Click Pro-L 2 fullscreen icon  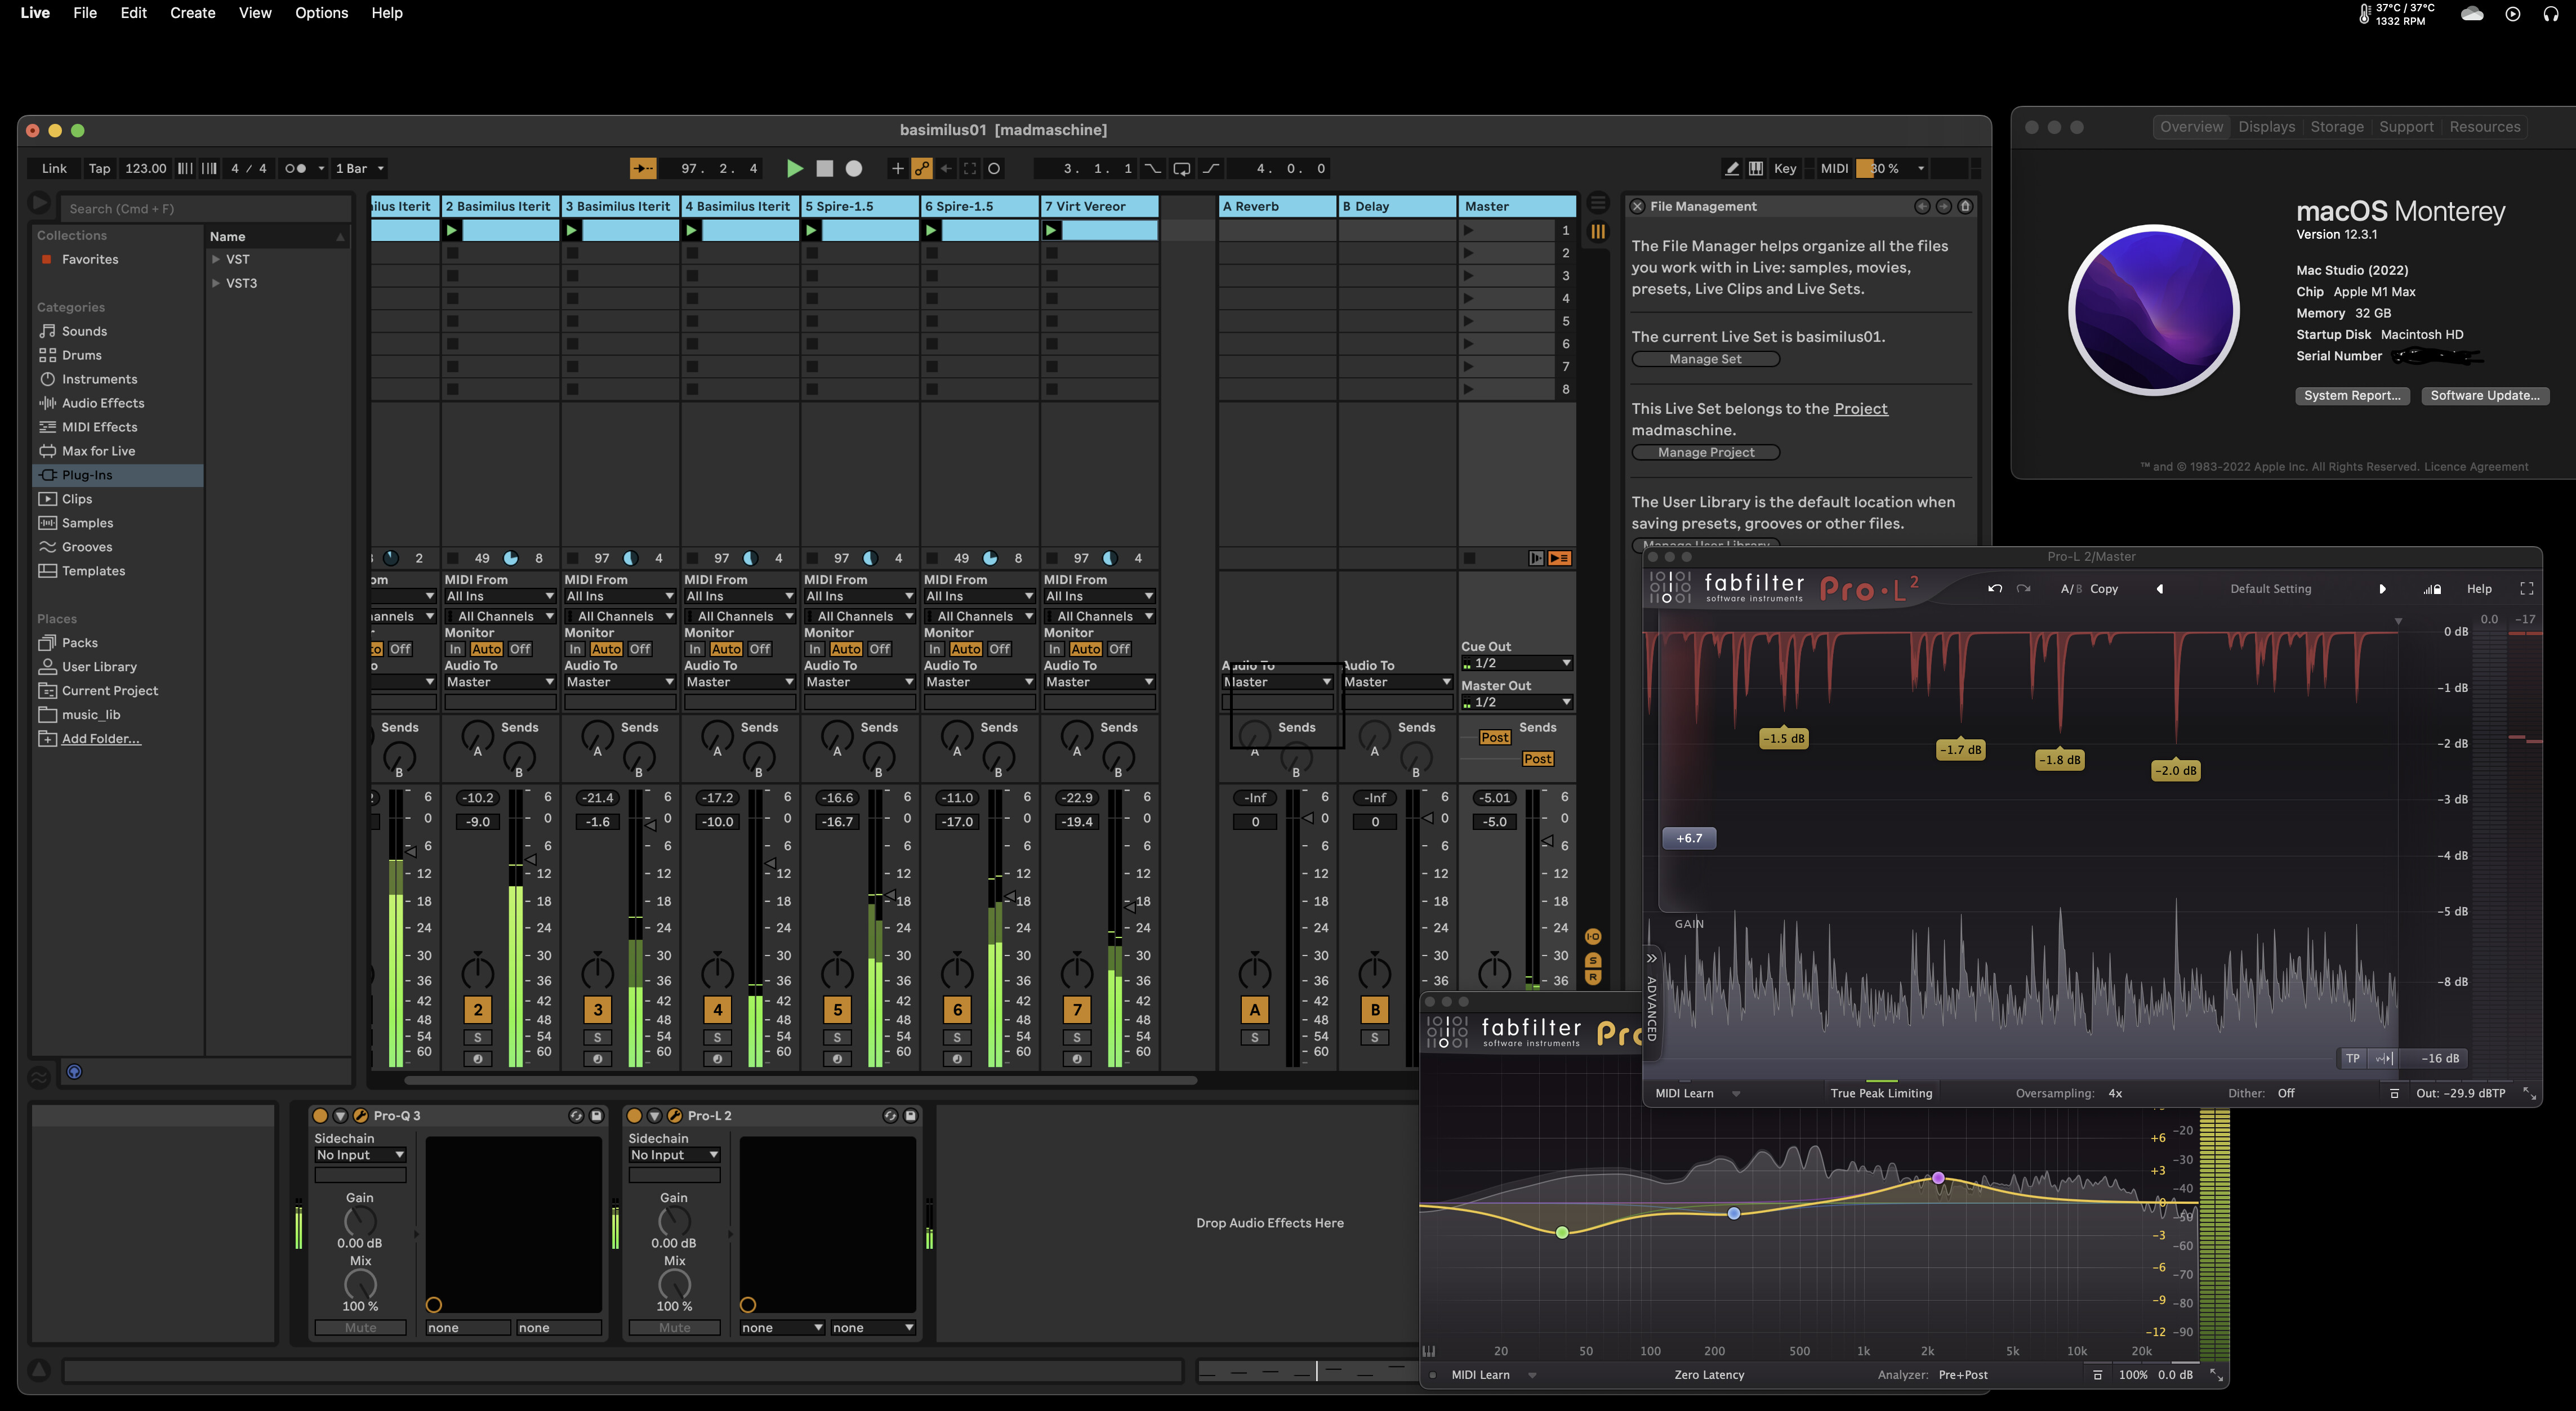(x=2526, y=589)
